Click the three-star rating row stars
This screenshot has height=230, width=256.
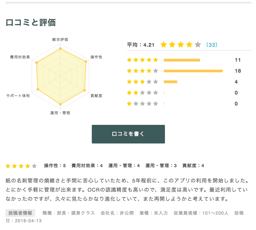pyautogui.click(x=142, y=82)
